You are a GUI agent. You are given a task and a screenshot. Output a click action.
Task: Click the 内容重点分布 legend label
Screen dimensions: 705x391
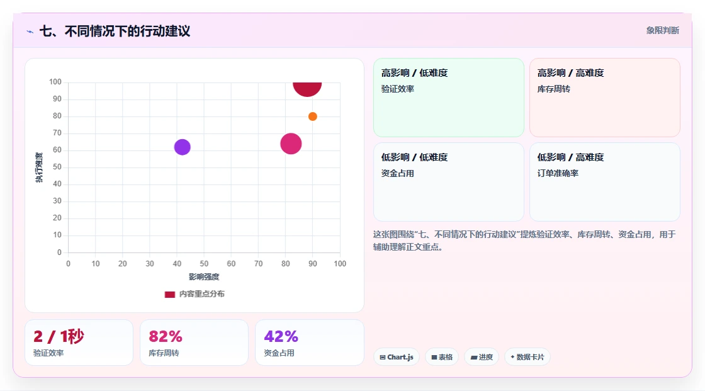(x=202, y=294)
